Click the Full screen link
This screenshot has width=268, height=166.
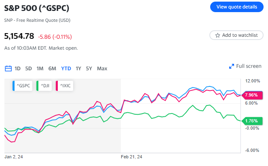click(249, 66)
